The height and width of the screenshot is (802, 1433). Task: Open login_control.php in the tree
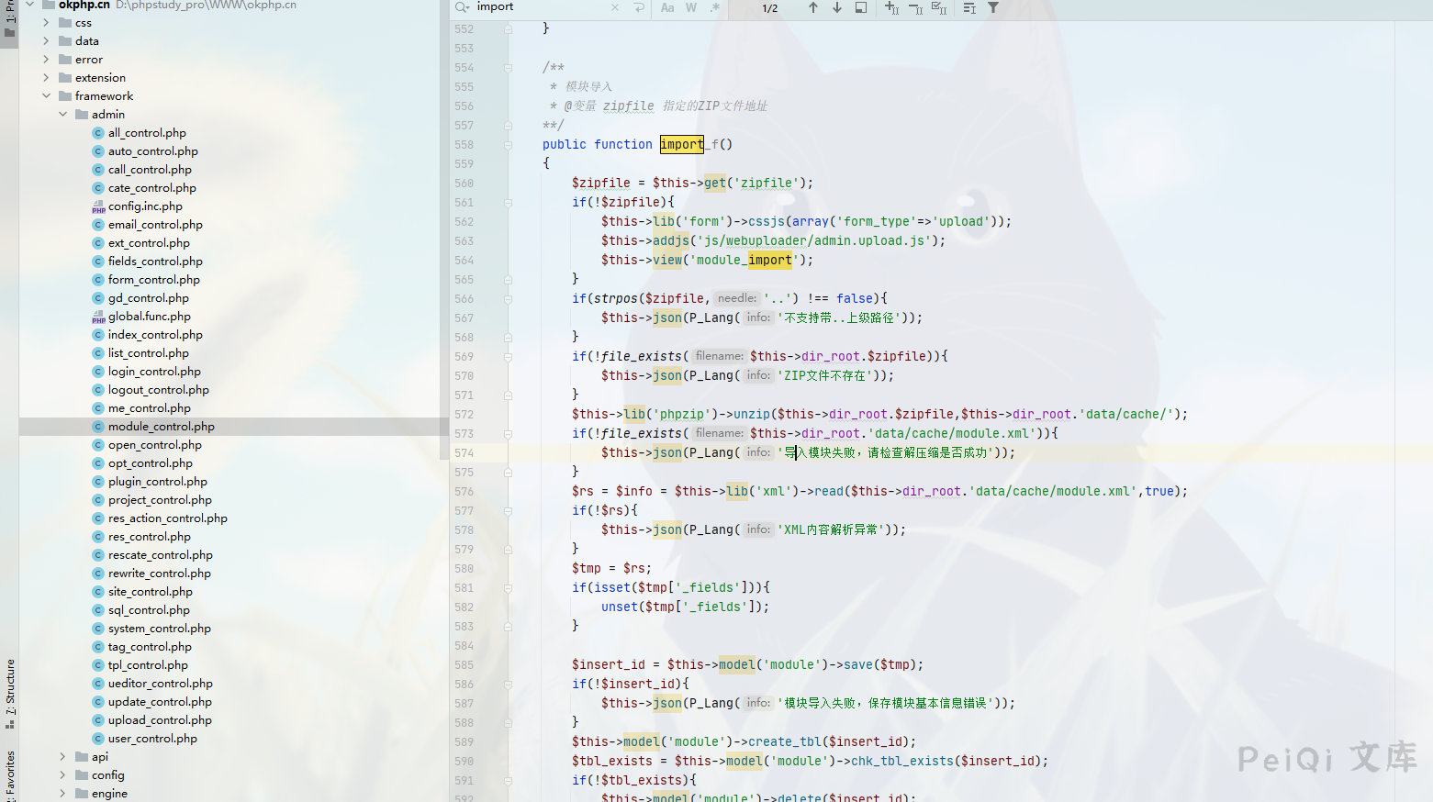pyautogui.click(x=154, y=372)
